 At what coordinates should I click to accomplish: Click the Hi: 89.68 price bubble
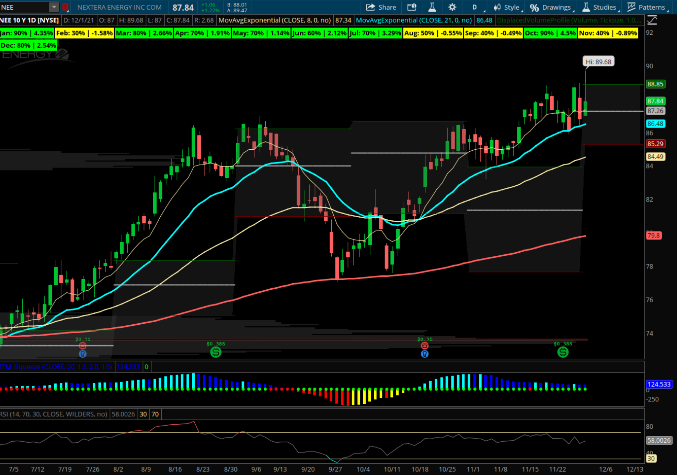pos(598,62)
